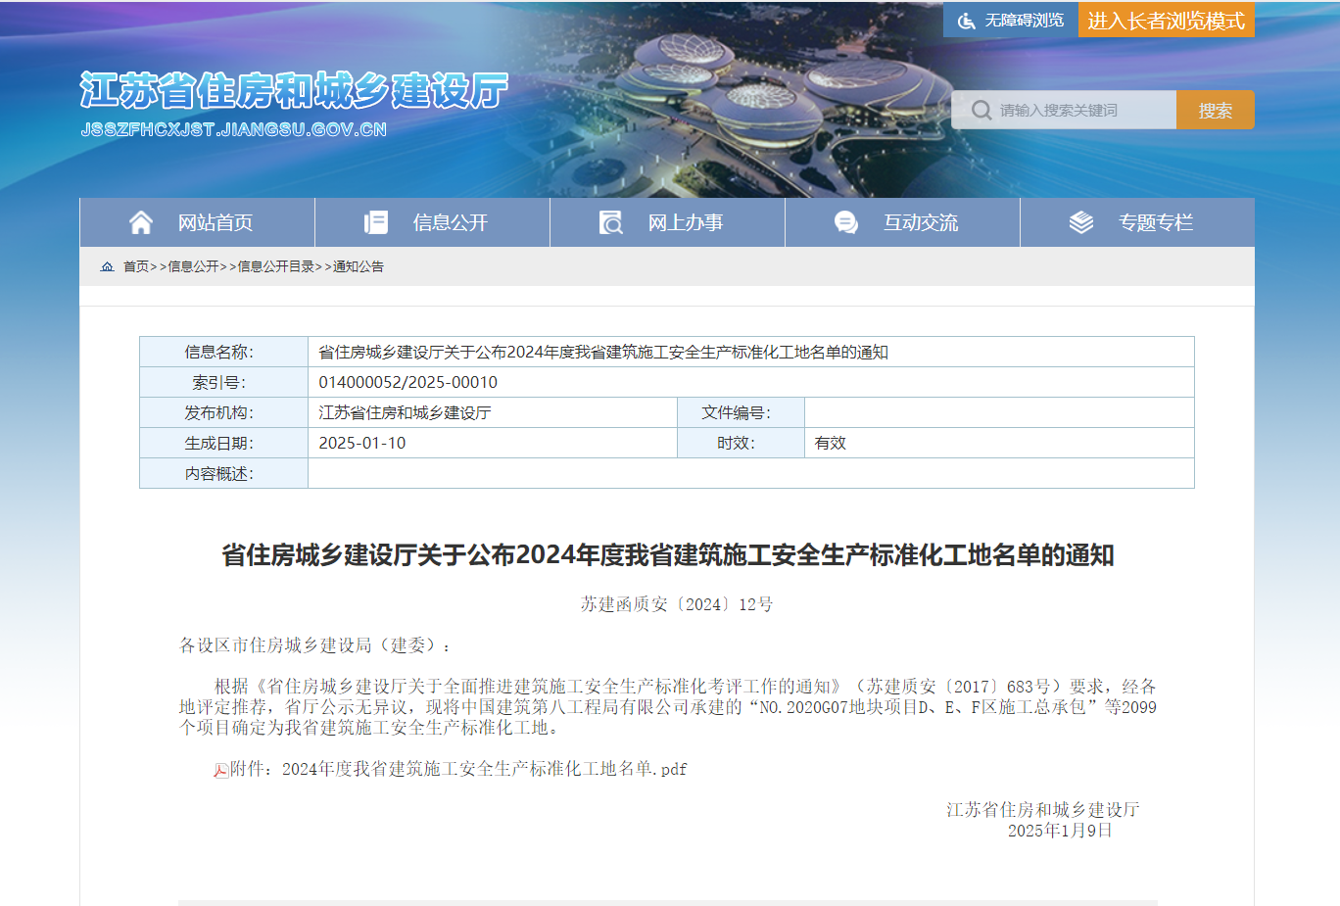1340x906 pixels.
Task: Click the 生成日期 value 2025-01-10
Action: 361,443
